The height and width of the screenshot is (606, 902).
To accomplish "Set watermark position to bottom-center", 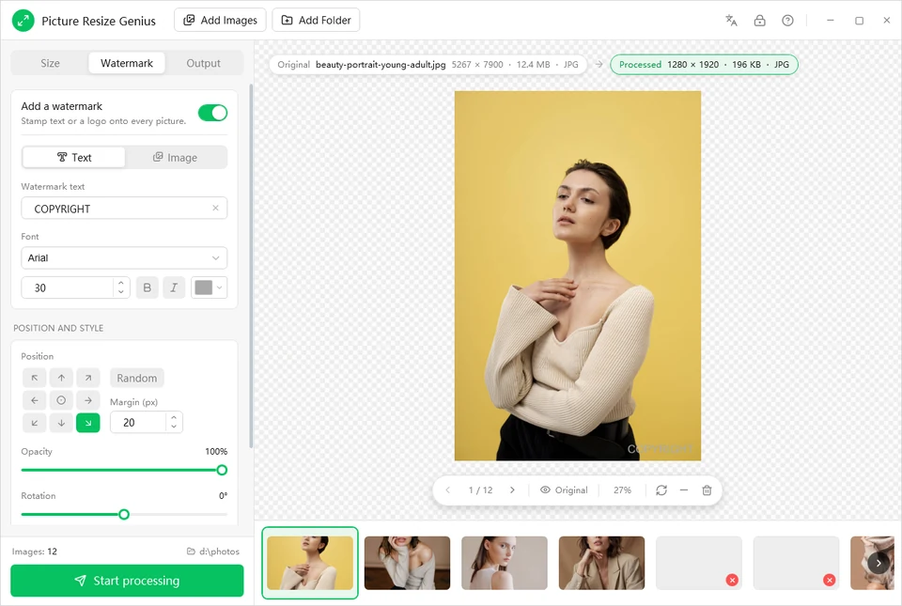I will (61, 423).
